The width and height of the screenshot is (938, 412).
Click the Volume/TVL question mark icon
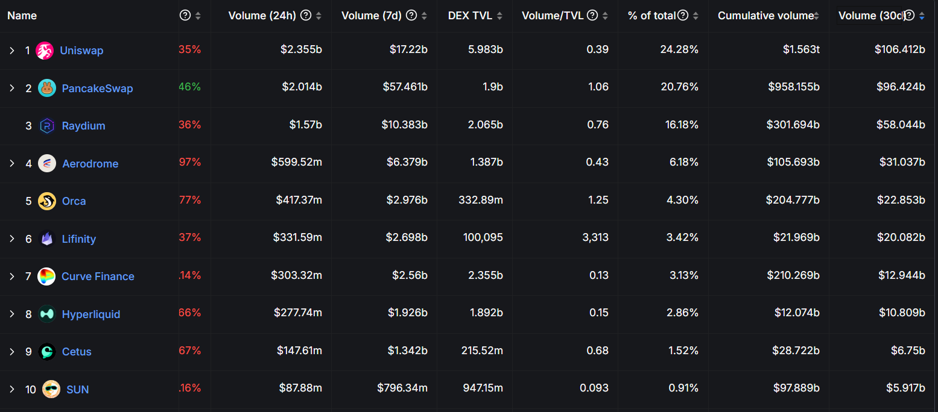click(592, 16)
